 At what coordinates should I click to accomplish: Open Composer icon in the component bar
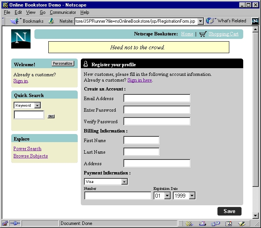tap(242, 224)
